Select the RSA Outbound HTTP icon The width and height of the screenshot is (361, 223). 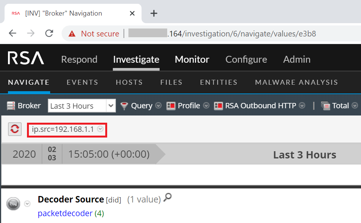(x=218, y=106)
